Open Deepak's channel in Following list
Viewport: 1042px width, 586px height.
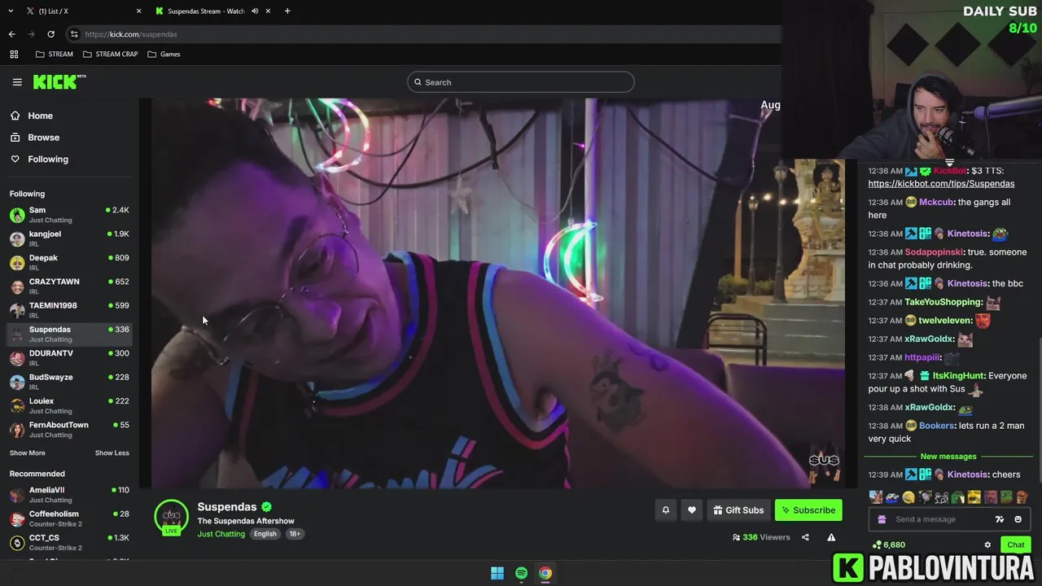[x=69, y=262]
